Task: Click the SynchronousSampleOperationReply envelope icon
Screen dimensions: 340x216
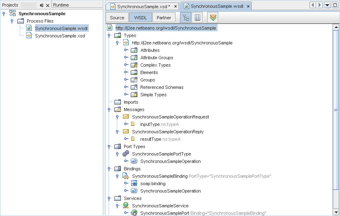Action: coord(126,131)
